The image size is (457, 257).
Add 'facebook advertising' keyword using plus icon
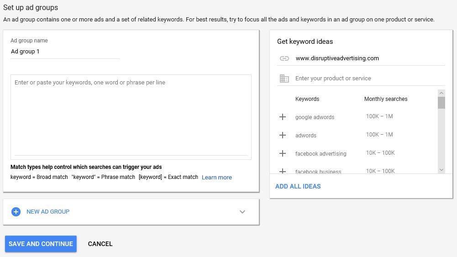coord(283,153)
